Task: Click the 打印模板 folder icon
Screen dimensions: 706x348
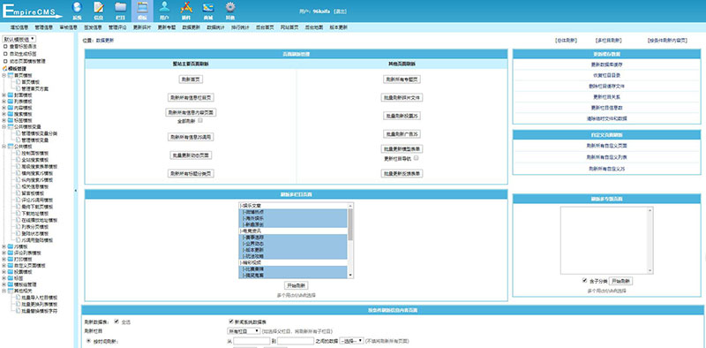Action: tap(11, 259)
